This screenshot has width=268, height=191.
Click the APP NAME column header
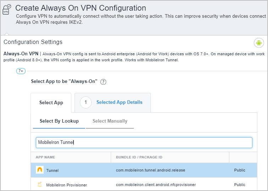point(45,157)
